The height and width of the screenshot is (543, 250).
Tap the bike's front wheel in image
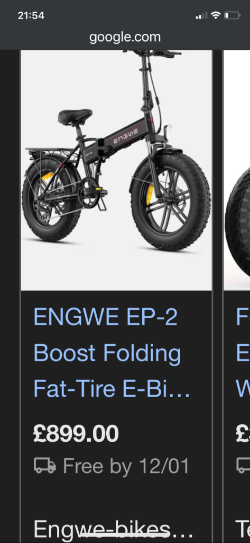coord(171,201)
